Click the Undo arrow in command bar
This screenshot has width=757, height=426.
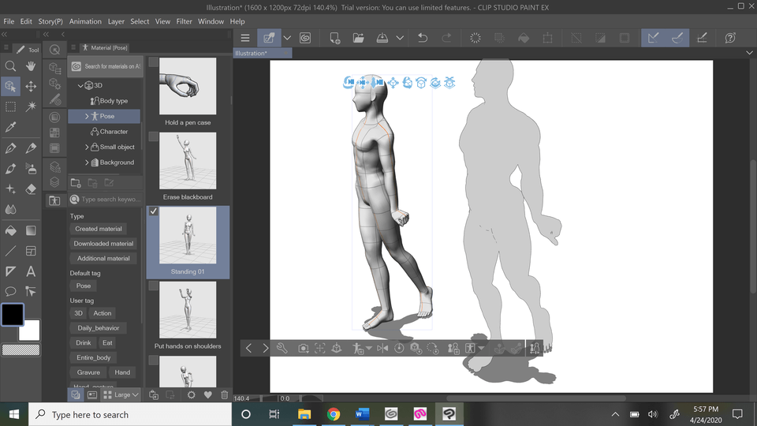pyautogui.click(x=422, y=38)
